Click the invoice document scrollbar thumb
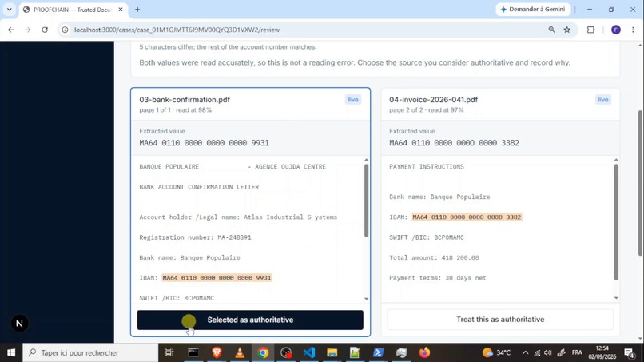This screenshot has width=644, height=362. (x=616, y=222)
